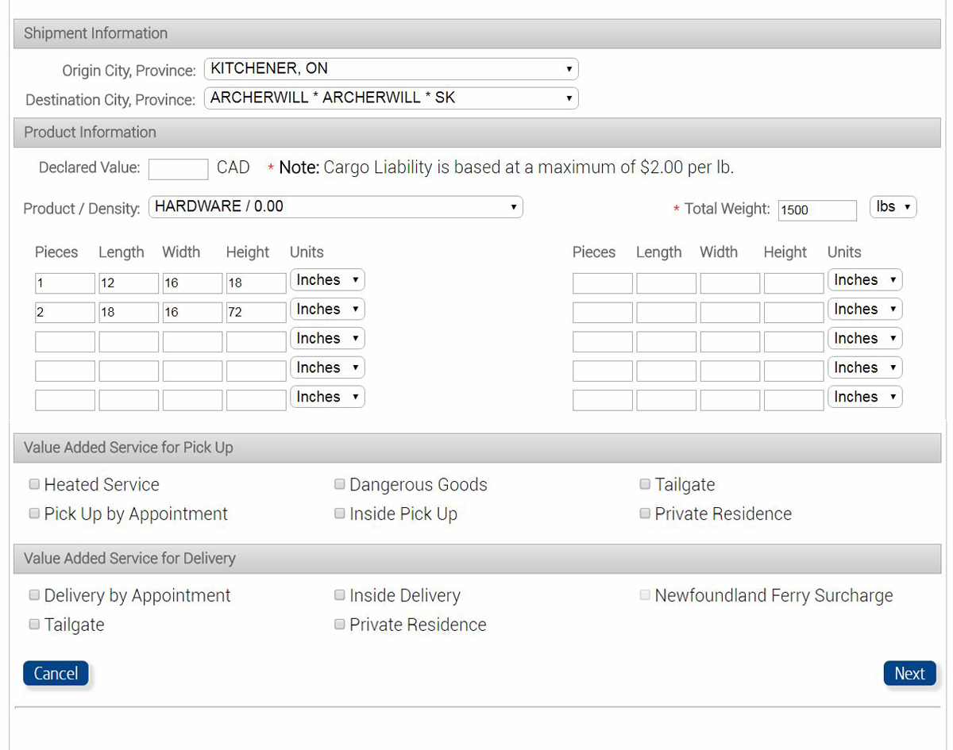The width and height of the screenshot is (953, 750).
Task: Open the lbs weight unit dropdown
Action: point(893,207)
